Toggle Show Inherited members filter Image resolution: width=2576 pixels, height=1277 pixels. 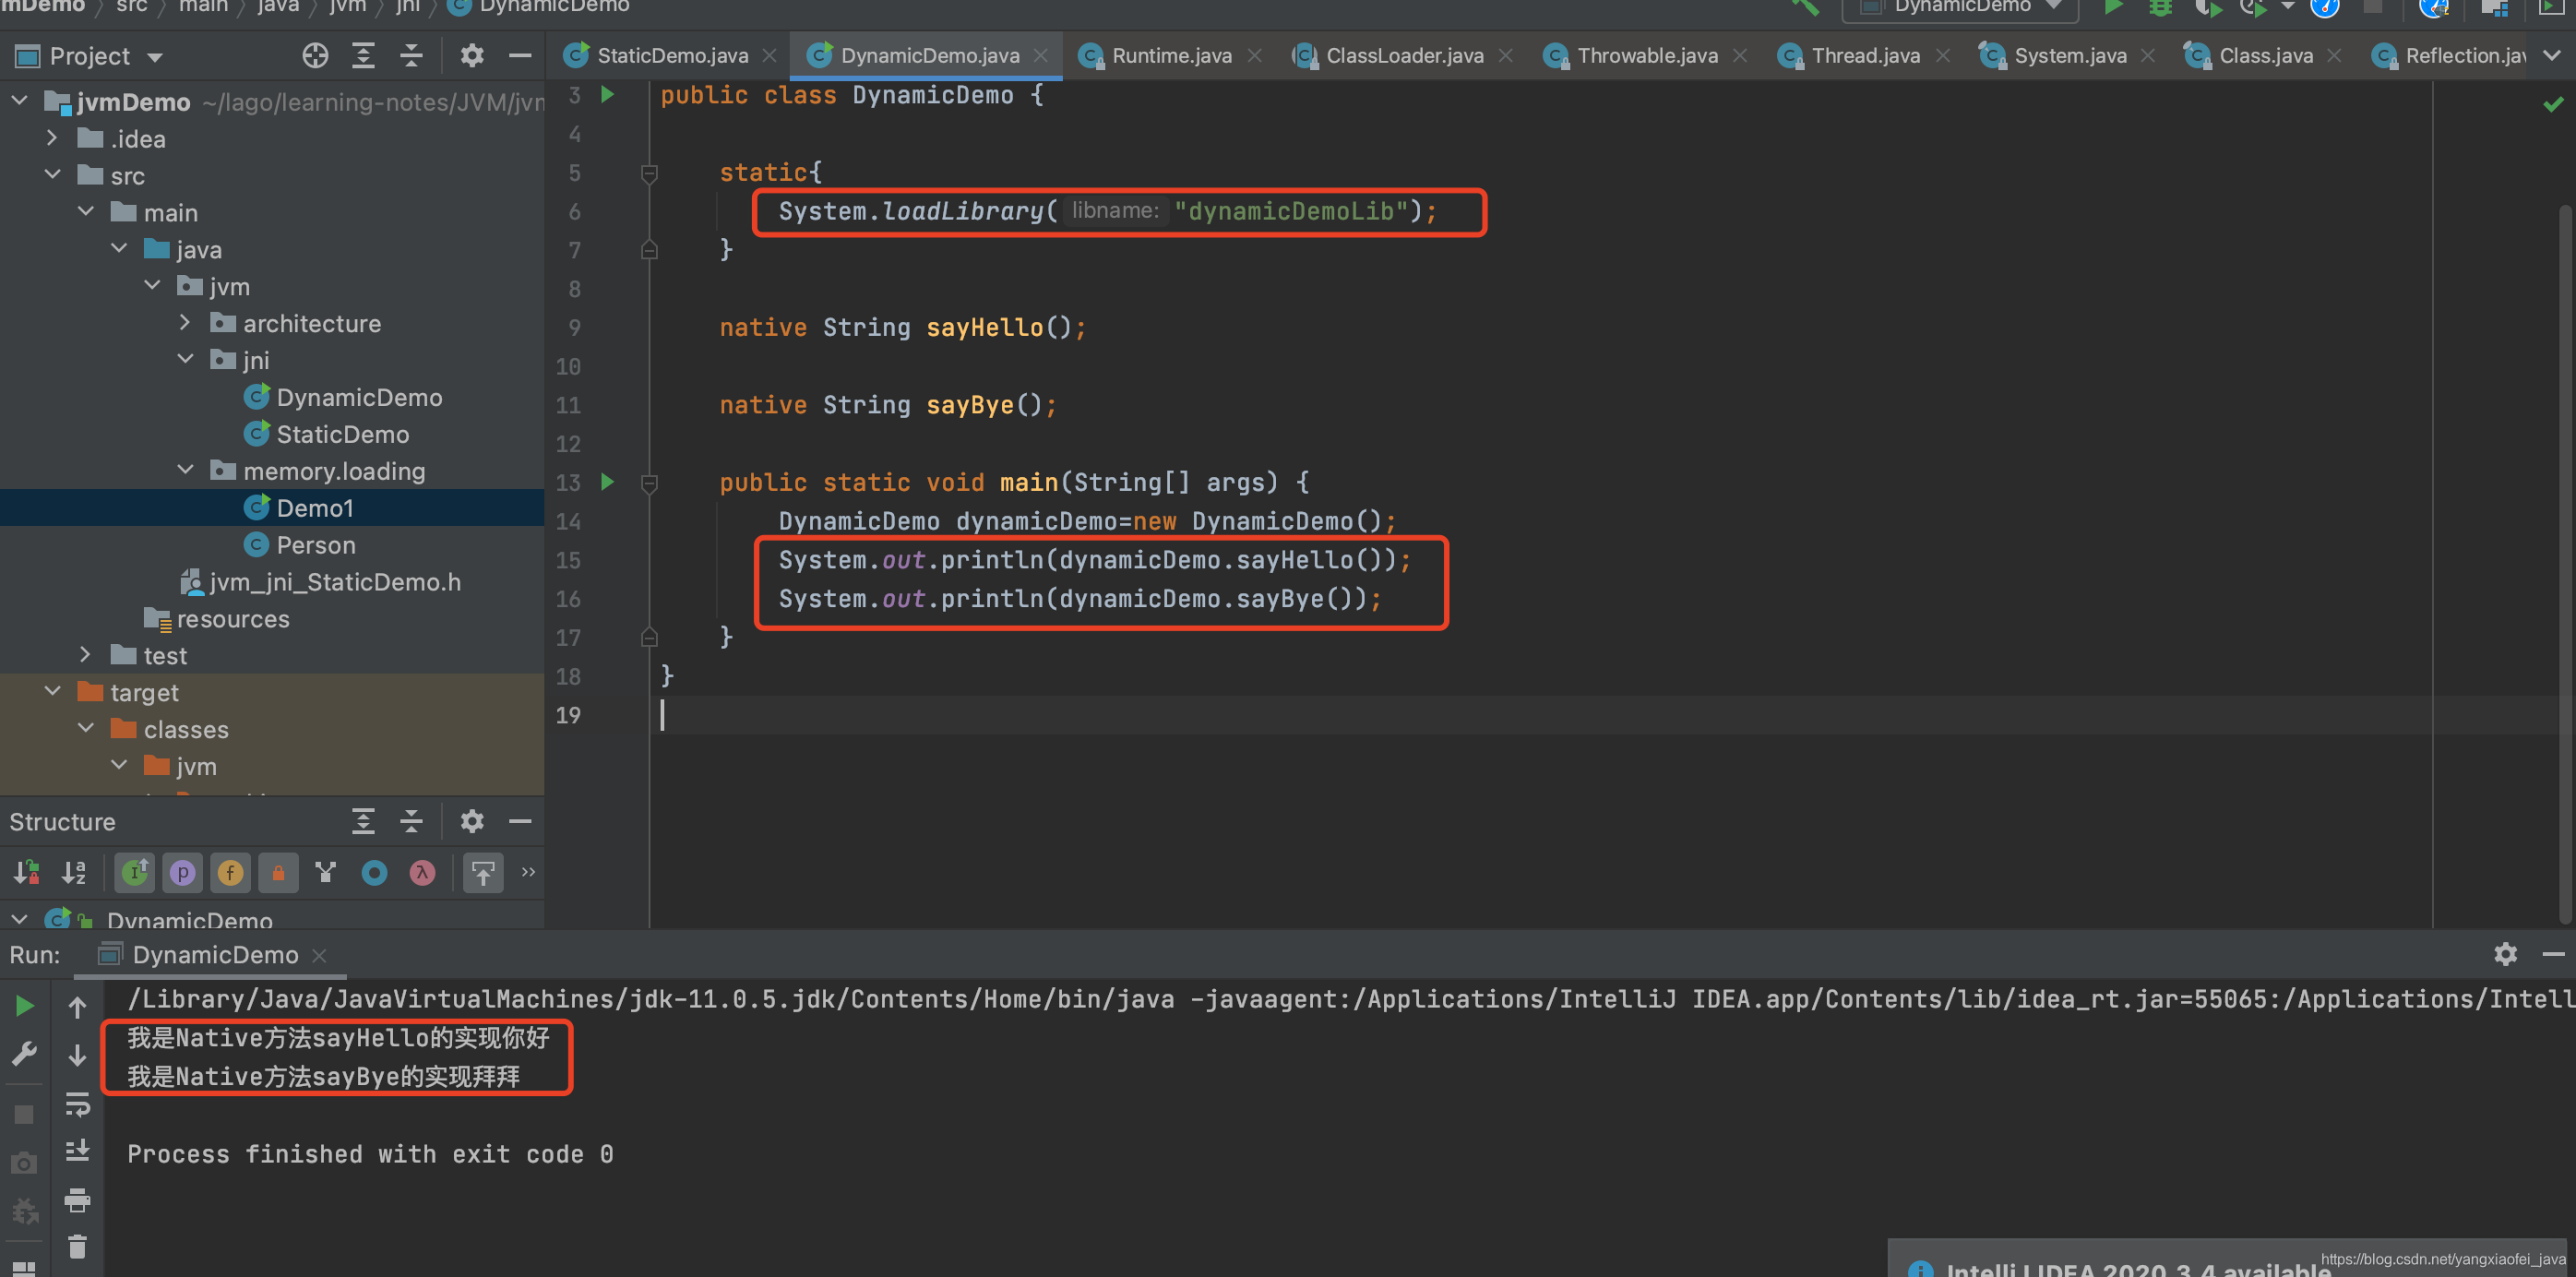pyautogui.click(x=135, y=873)
